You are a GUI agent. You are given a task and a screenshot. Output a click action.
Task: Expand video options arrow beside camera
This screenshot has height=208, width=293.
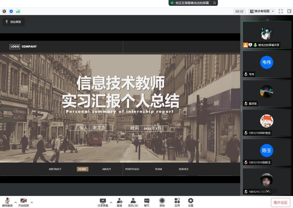[x=32, y=202]
